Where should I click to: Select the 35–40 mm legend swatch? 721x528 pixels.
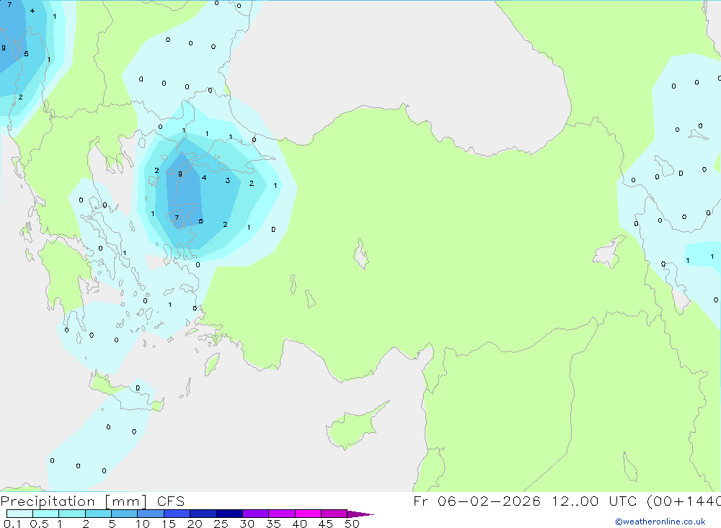(282, 514)
